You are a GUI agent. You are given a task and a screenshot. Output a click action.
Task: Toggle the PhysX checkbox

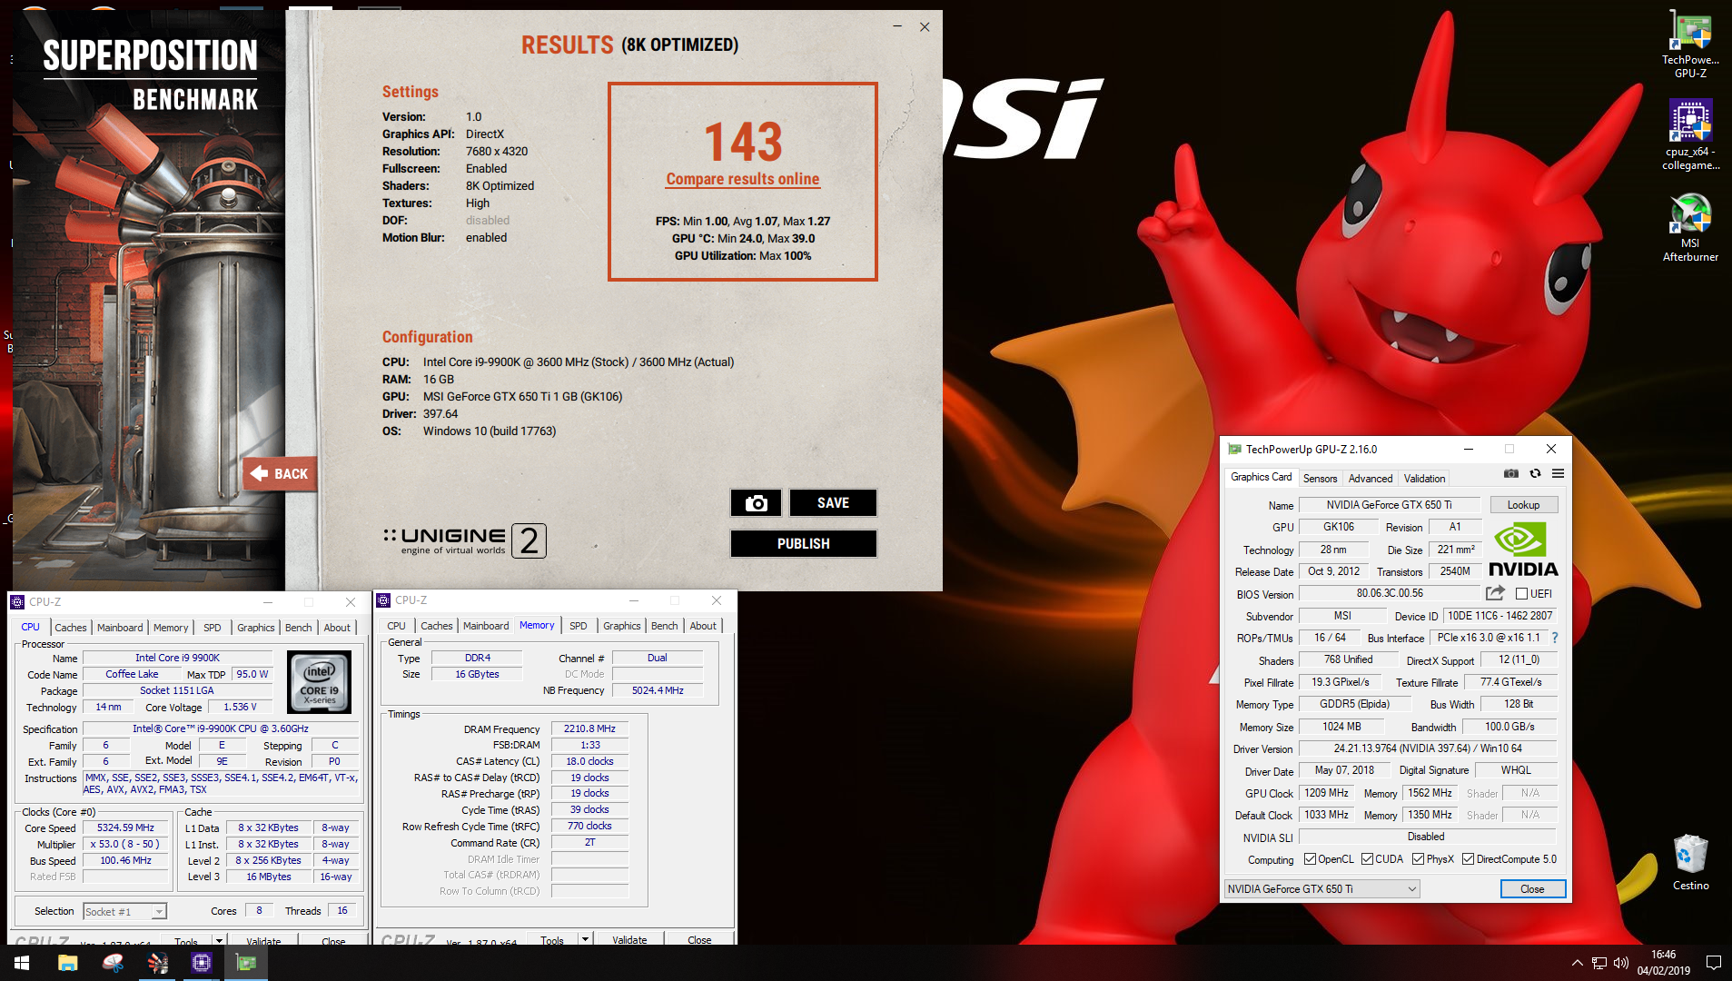tap(1418, 859)
